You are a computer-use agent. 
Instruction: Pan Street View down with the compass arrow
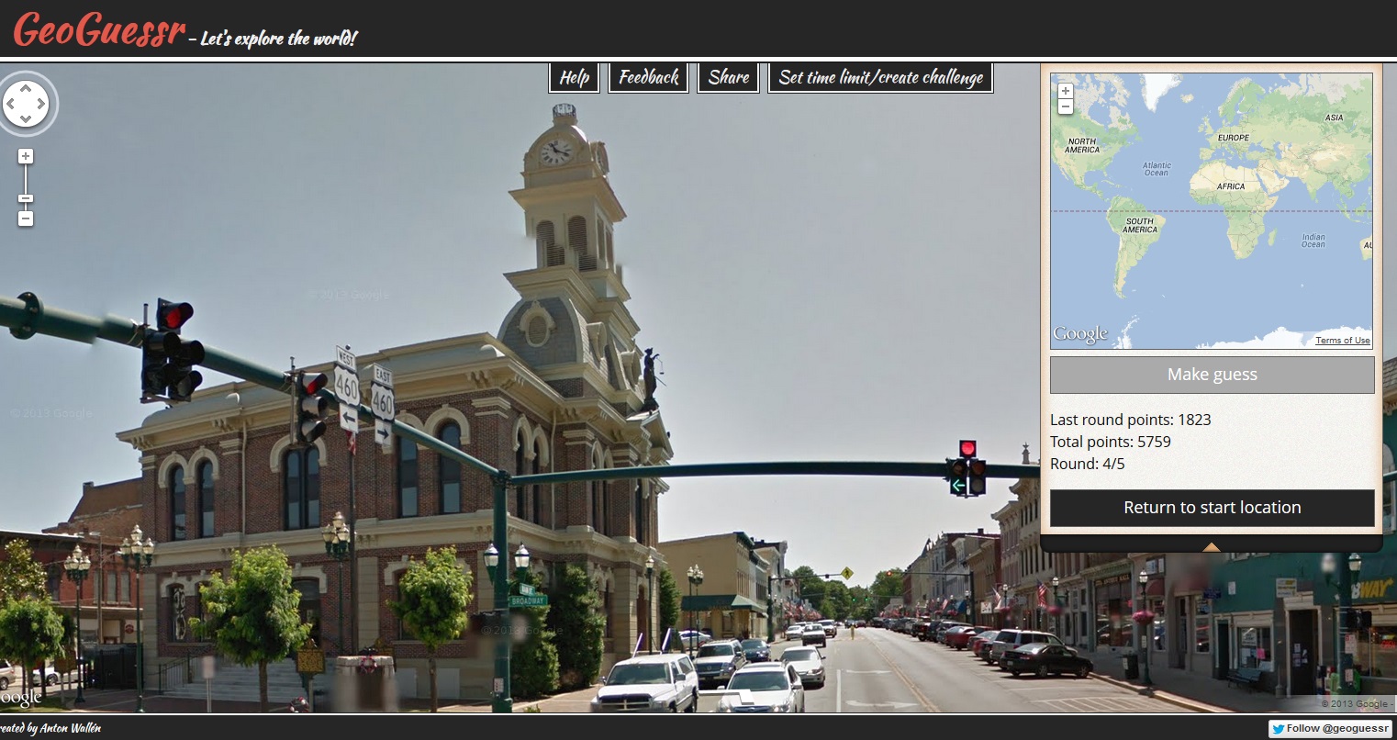(26, 119)
